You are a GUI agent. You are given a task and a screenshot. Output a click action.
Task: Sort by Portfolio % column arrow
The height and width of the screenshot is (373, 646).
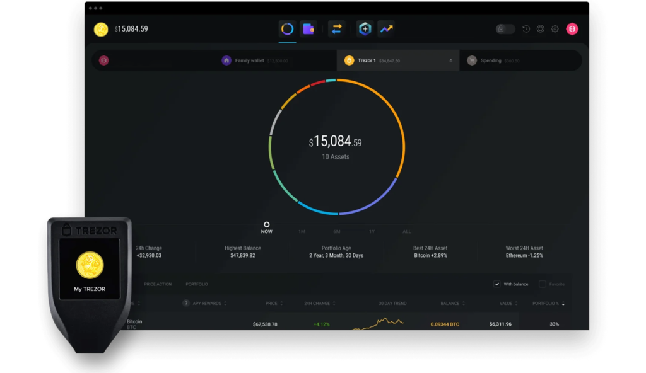(x=563, y=304)
